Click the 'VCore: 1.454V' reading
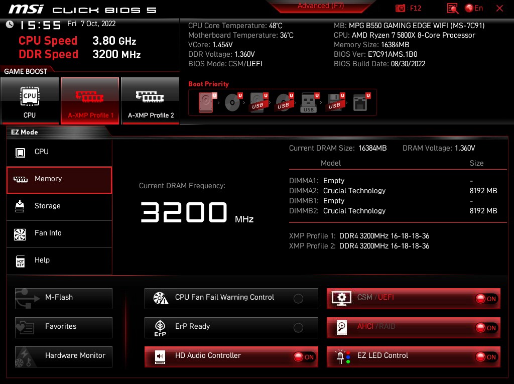The width and height of the screenshot is (514, 384). pyautogui.click(x=210, y=45)
